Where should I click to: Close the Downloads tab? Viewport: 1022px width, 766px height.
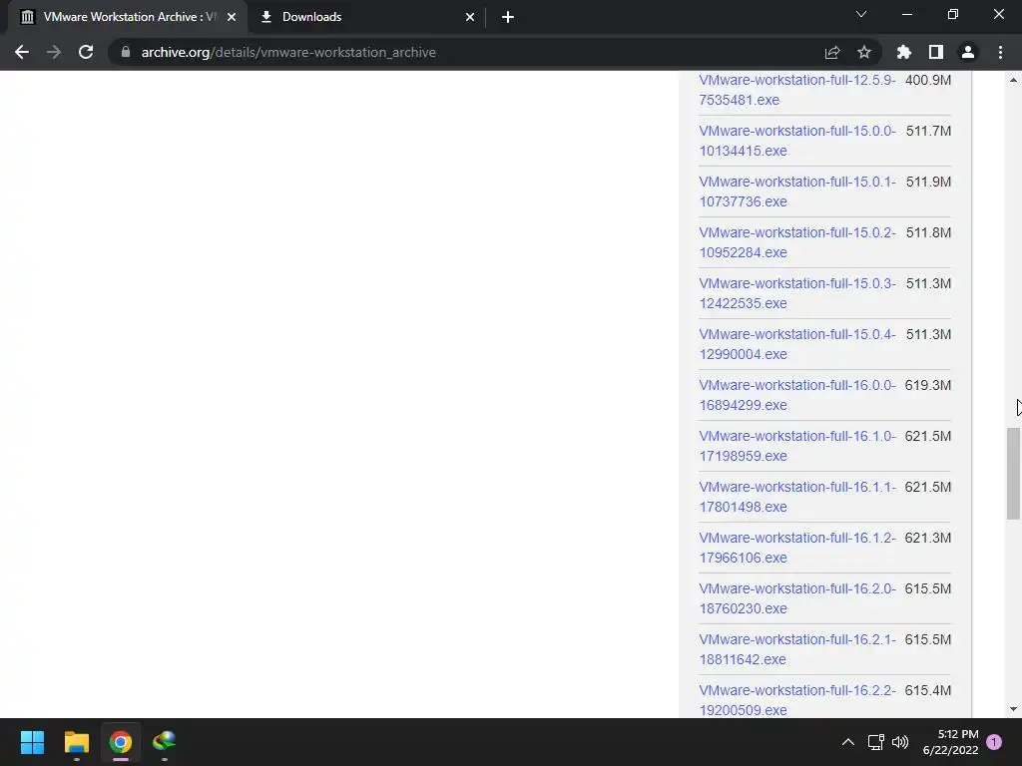(470, 17)
